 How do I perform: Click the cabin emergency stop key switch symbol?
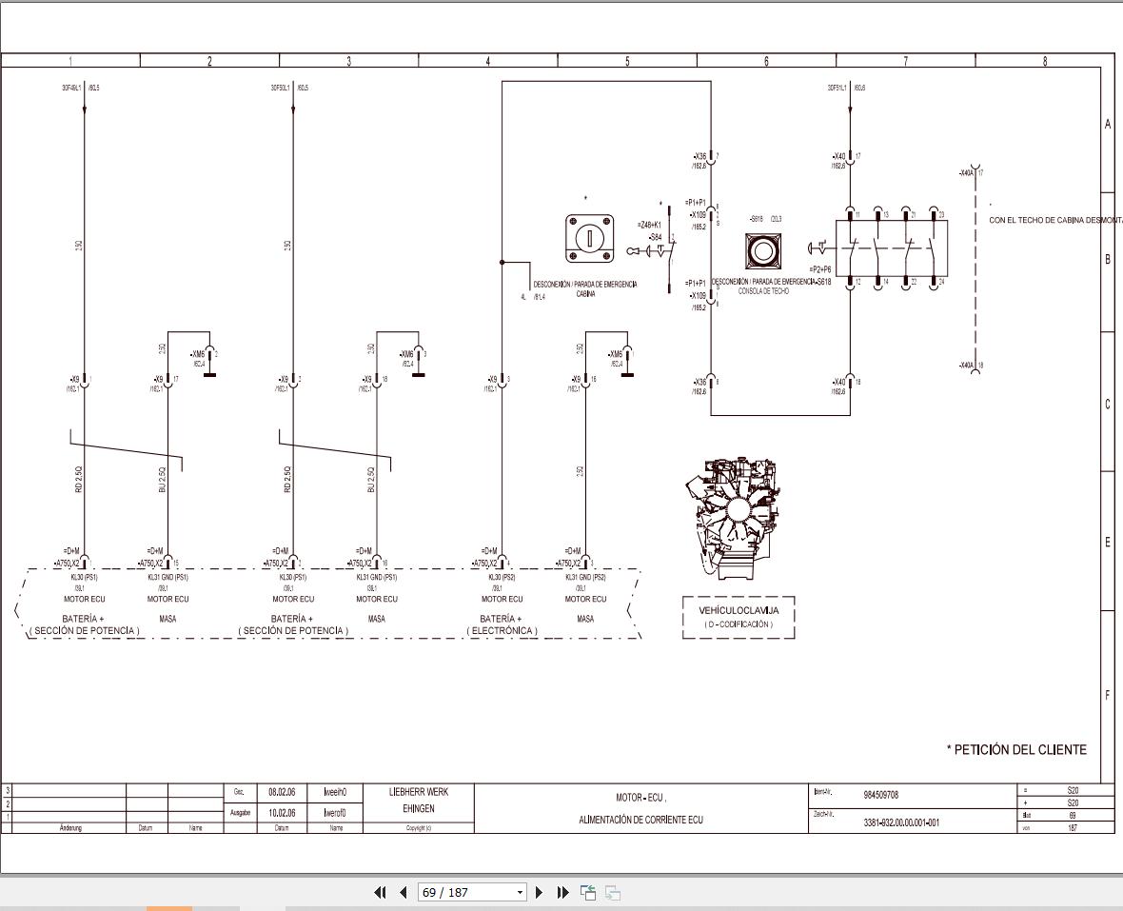click(x=589, y=239)
